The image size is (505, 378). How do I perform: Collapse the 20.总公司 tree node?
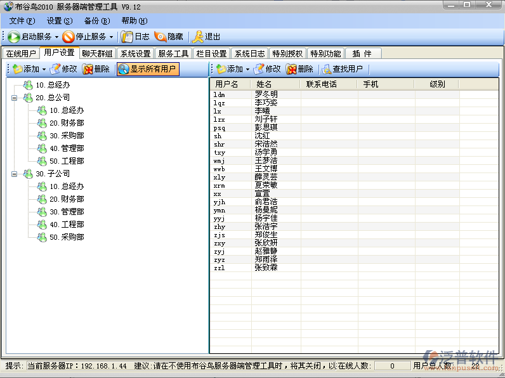14,98
